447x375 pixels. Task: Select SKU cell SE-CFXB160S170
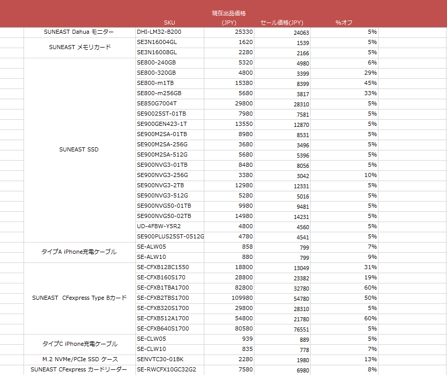click(170, 278)
